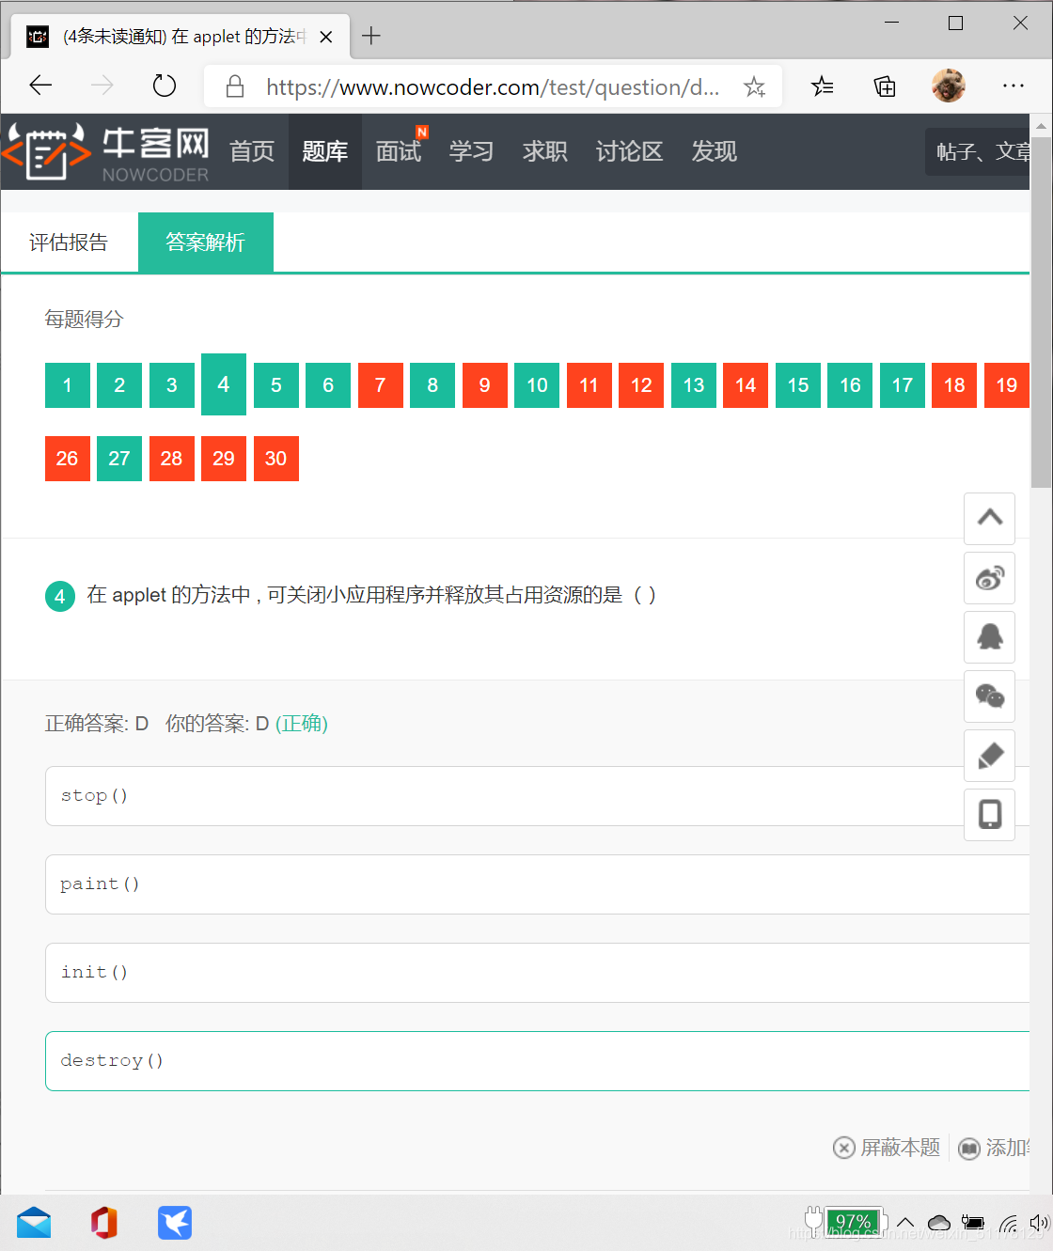Jump to question 1
This screenshot has height=1251, width=1053.
point(68,385)
